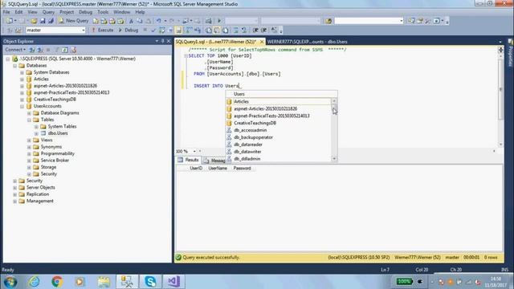Click the Save All icon
514x289 pixels.
pos(51,21)
